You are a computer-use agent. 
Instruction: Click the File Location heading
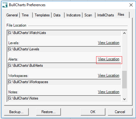[16, 25]
